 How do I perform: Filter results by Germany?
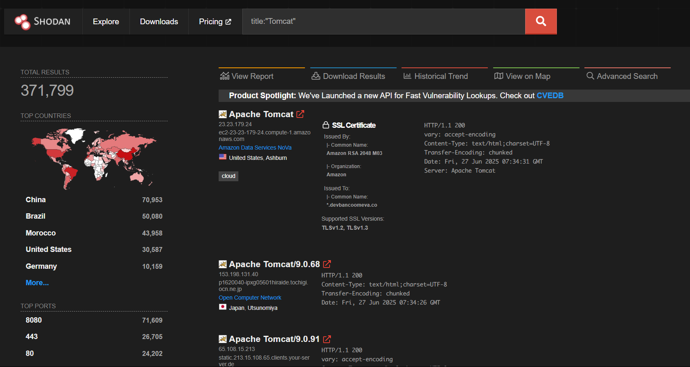[x=41, y=266]
